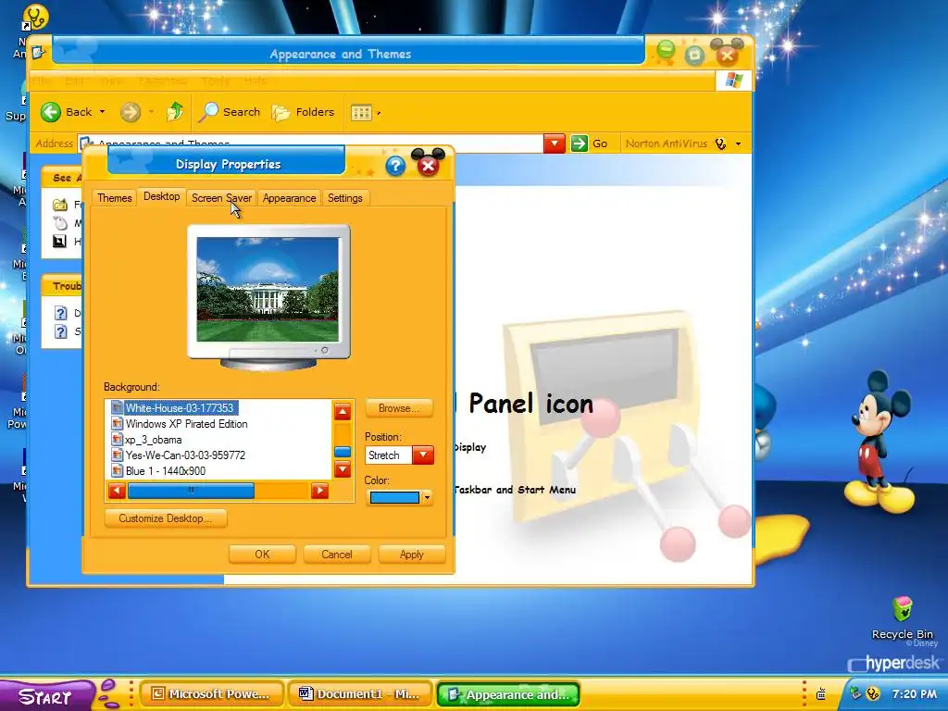
Task: Click the Norton desktop shortcut icon at top-left
Action: [x=34, y=17]
